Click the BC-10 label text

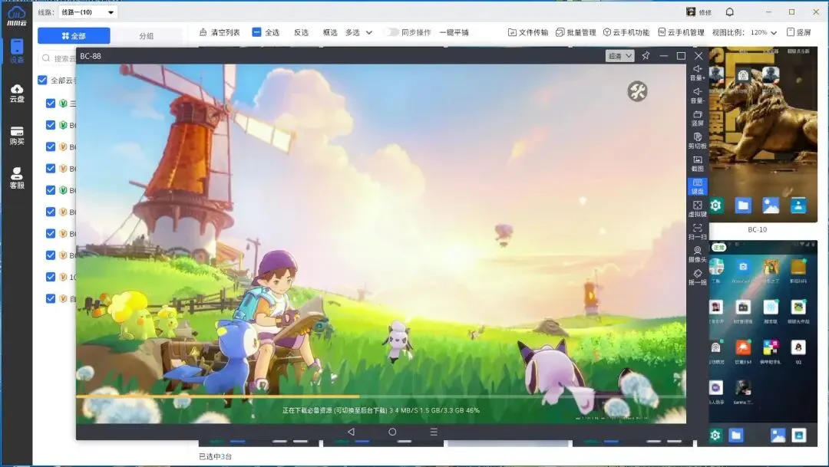click(757, 230)
